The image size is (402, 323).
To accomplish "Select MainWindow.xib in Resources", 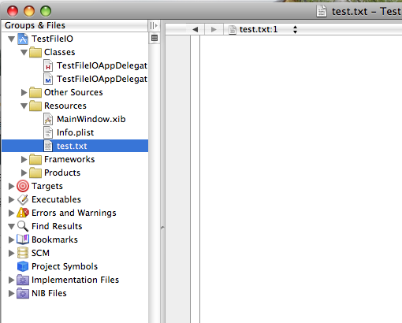I will point(75,119).
